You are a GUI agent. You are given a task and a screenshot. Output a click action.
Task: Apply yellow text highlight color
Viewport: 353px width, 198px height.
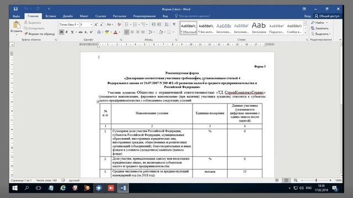(107, 32)
